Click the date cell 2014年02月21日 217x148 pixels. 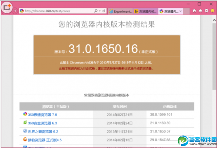point(119,115)
